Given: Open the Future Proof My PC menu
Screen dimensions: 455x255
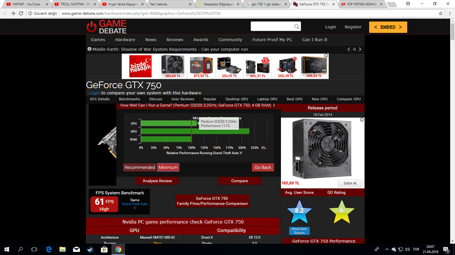Looking at the screenshot, I should [272, 40].
